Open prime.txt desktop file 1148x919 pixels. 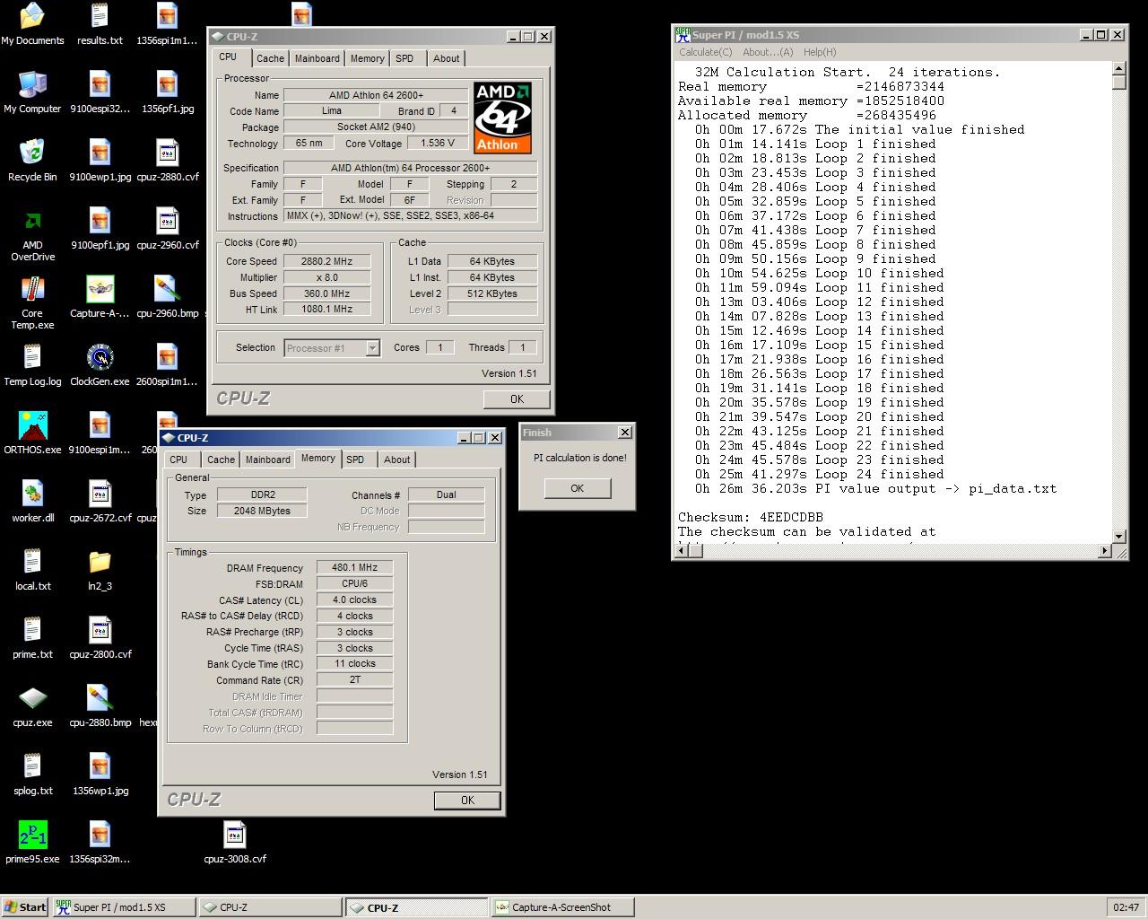click(32, 637)
